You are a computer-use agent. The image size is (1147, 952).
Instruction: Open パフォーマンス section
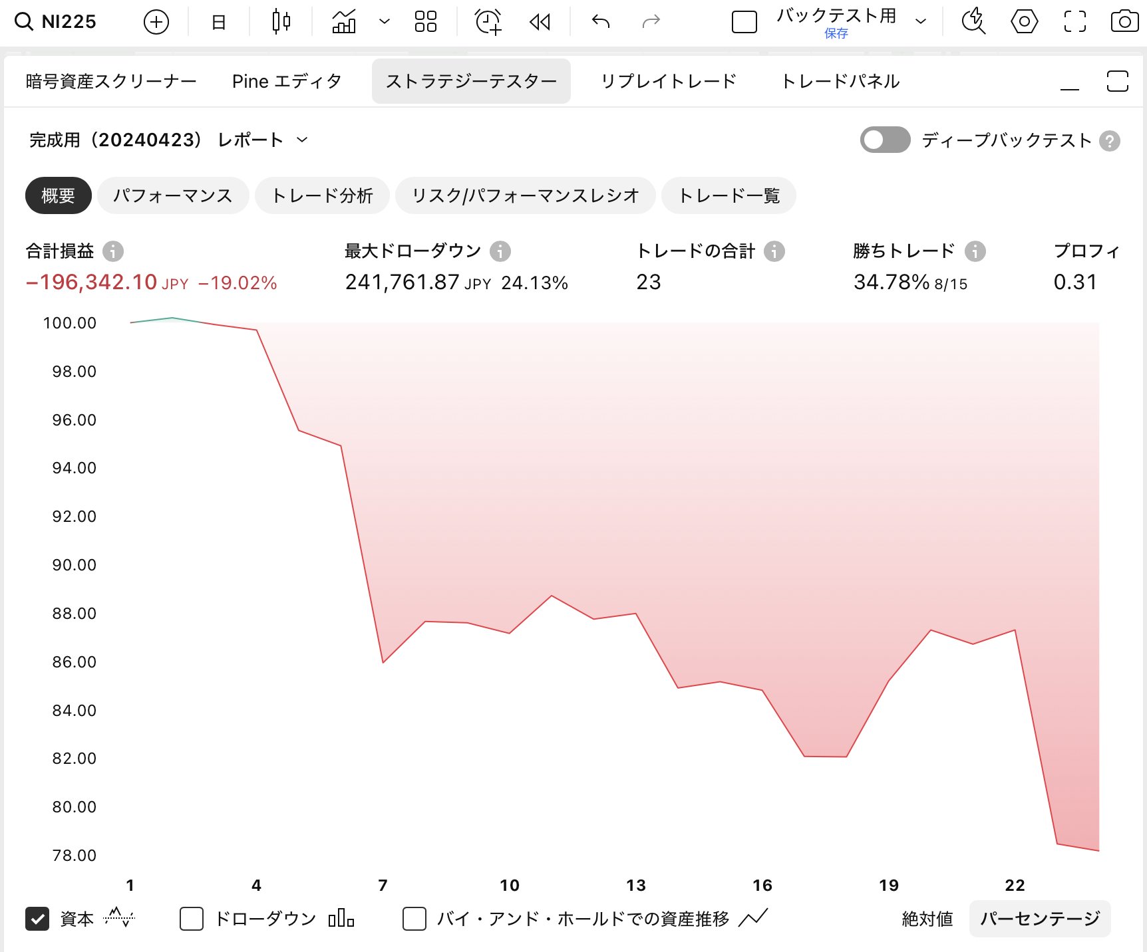[173, 195]
